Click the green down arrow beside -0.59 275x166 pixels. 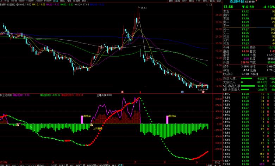243,7
